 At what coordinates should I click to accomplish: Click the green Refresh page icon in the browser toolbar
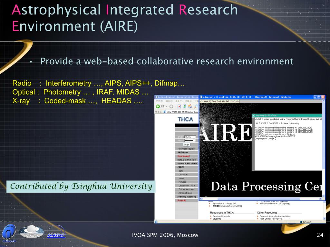(185, 106)
